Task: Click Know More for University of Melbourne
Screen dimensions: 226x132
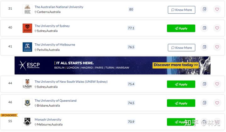Action: (181, 47)
